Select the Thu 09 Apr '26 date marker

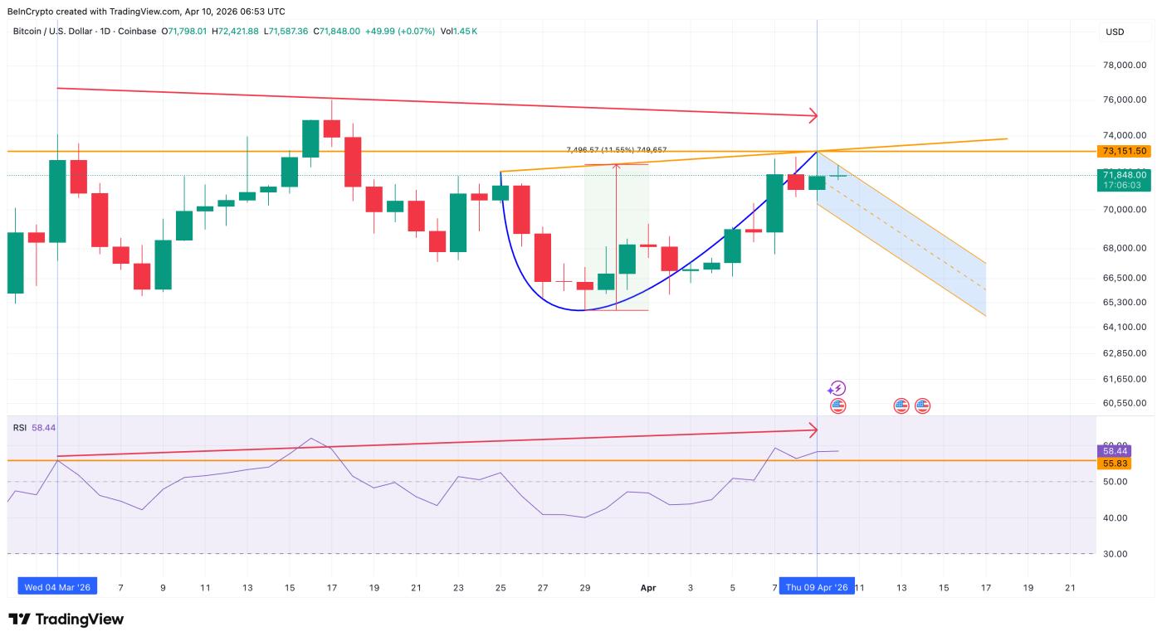(817, 587)
